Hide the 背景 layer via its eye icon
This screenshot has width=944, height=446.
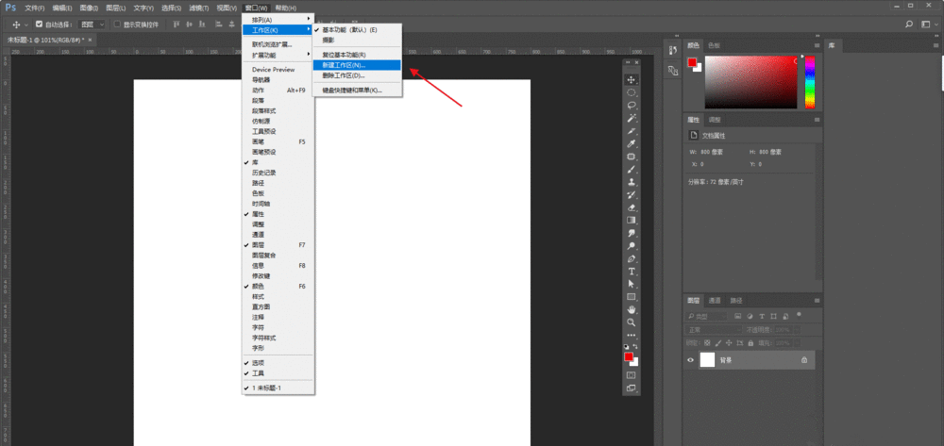click(691, 360)
